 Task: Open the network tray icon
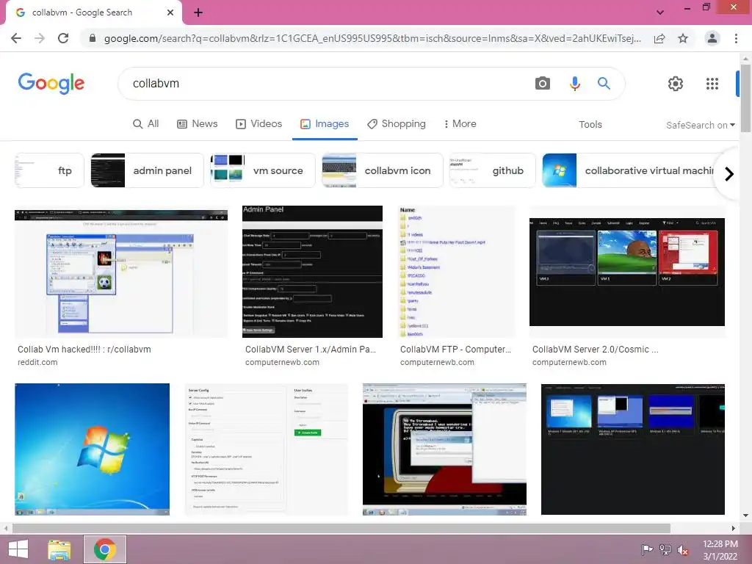pos(665,550)
